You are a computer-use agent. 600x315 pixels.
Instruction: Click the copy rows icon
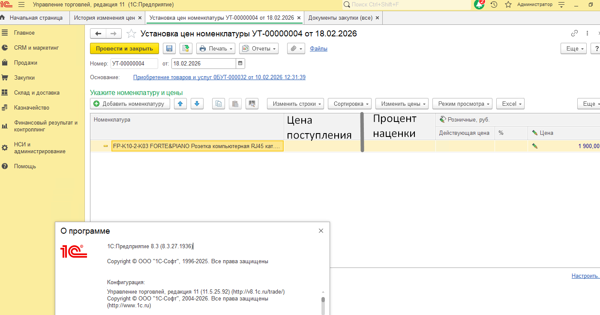(219, 104)
